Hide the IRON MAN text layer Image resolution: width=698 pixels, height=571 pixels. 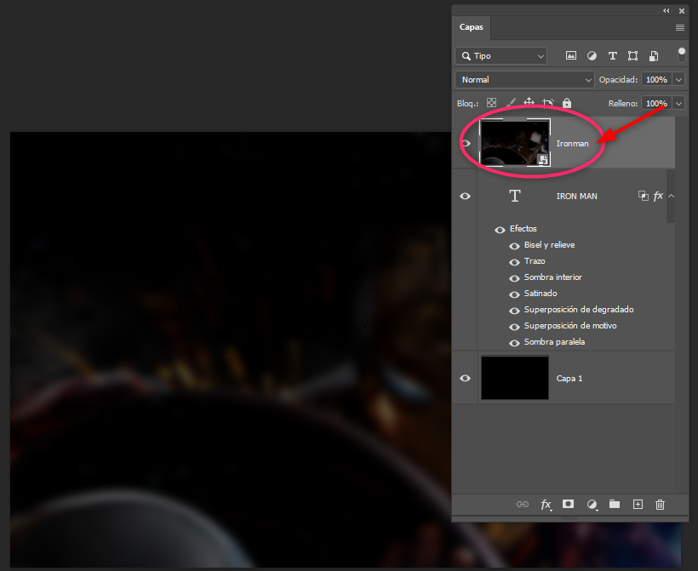point(465,196)
